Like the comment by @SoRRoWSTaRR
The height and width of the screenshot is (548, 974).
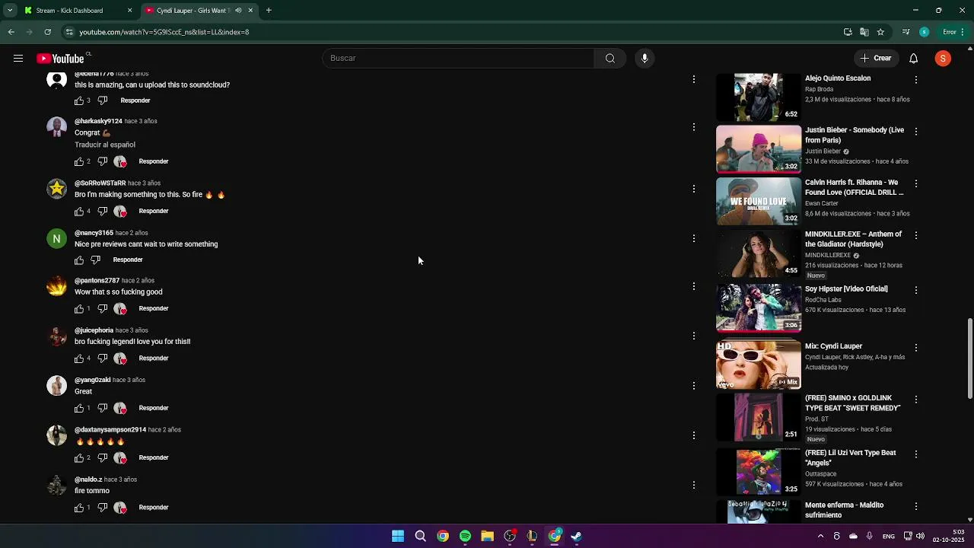tap(79, 211)
